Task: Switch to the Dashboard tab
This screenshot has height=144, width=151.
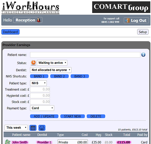Action: (x=10, y=32)
